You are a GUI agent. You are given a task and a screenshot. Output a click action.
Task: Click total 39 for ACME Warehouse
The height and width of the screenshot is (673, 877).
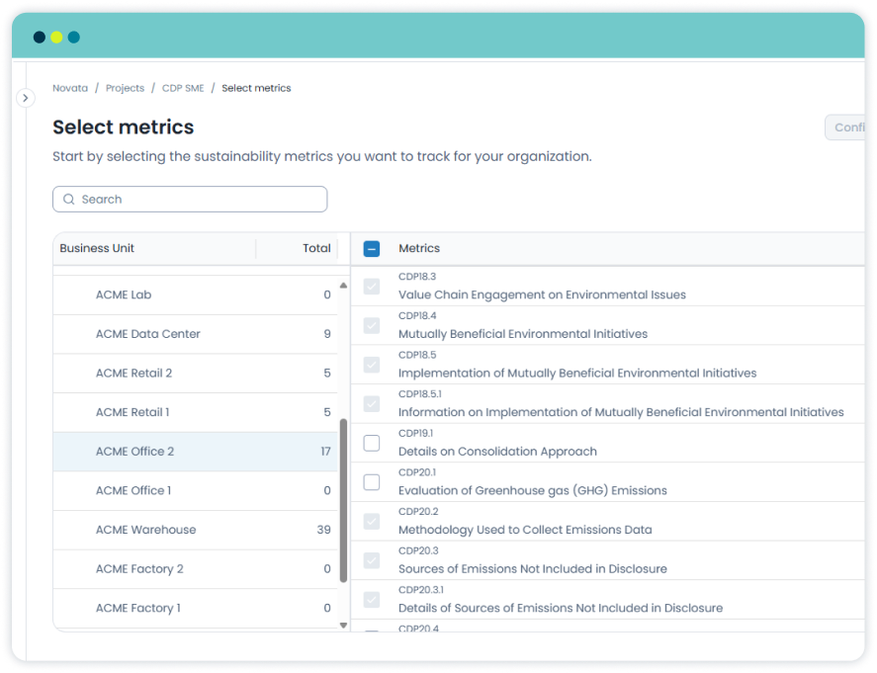pyautogui.click(x=324, y=530)
